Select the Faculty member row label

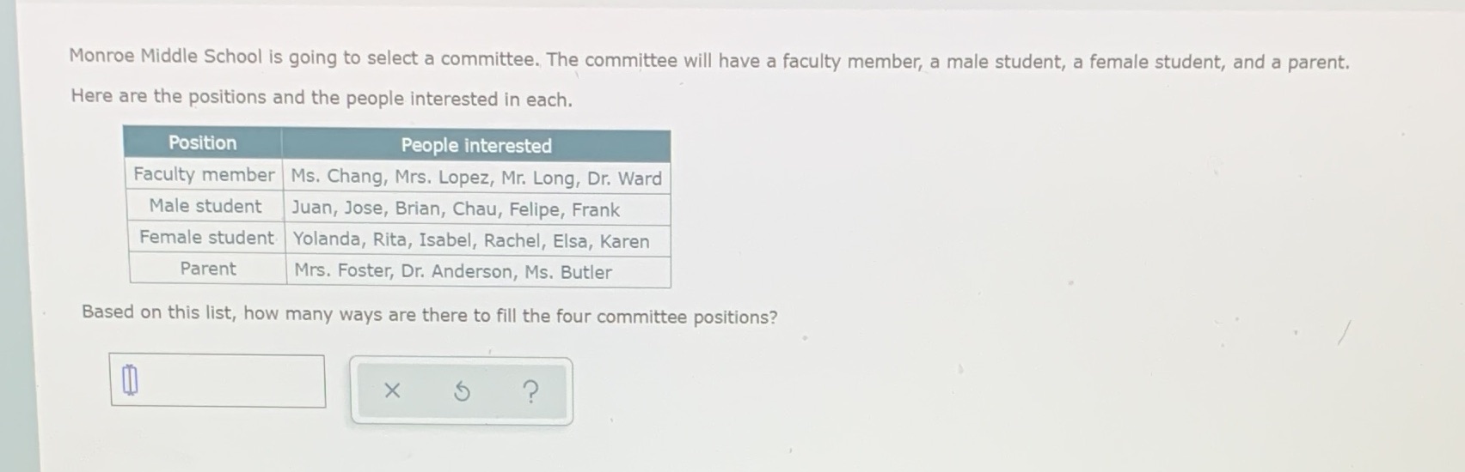click(x=204, y=175)
